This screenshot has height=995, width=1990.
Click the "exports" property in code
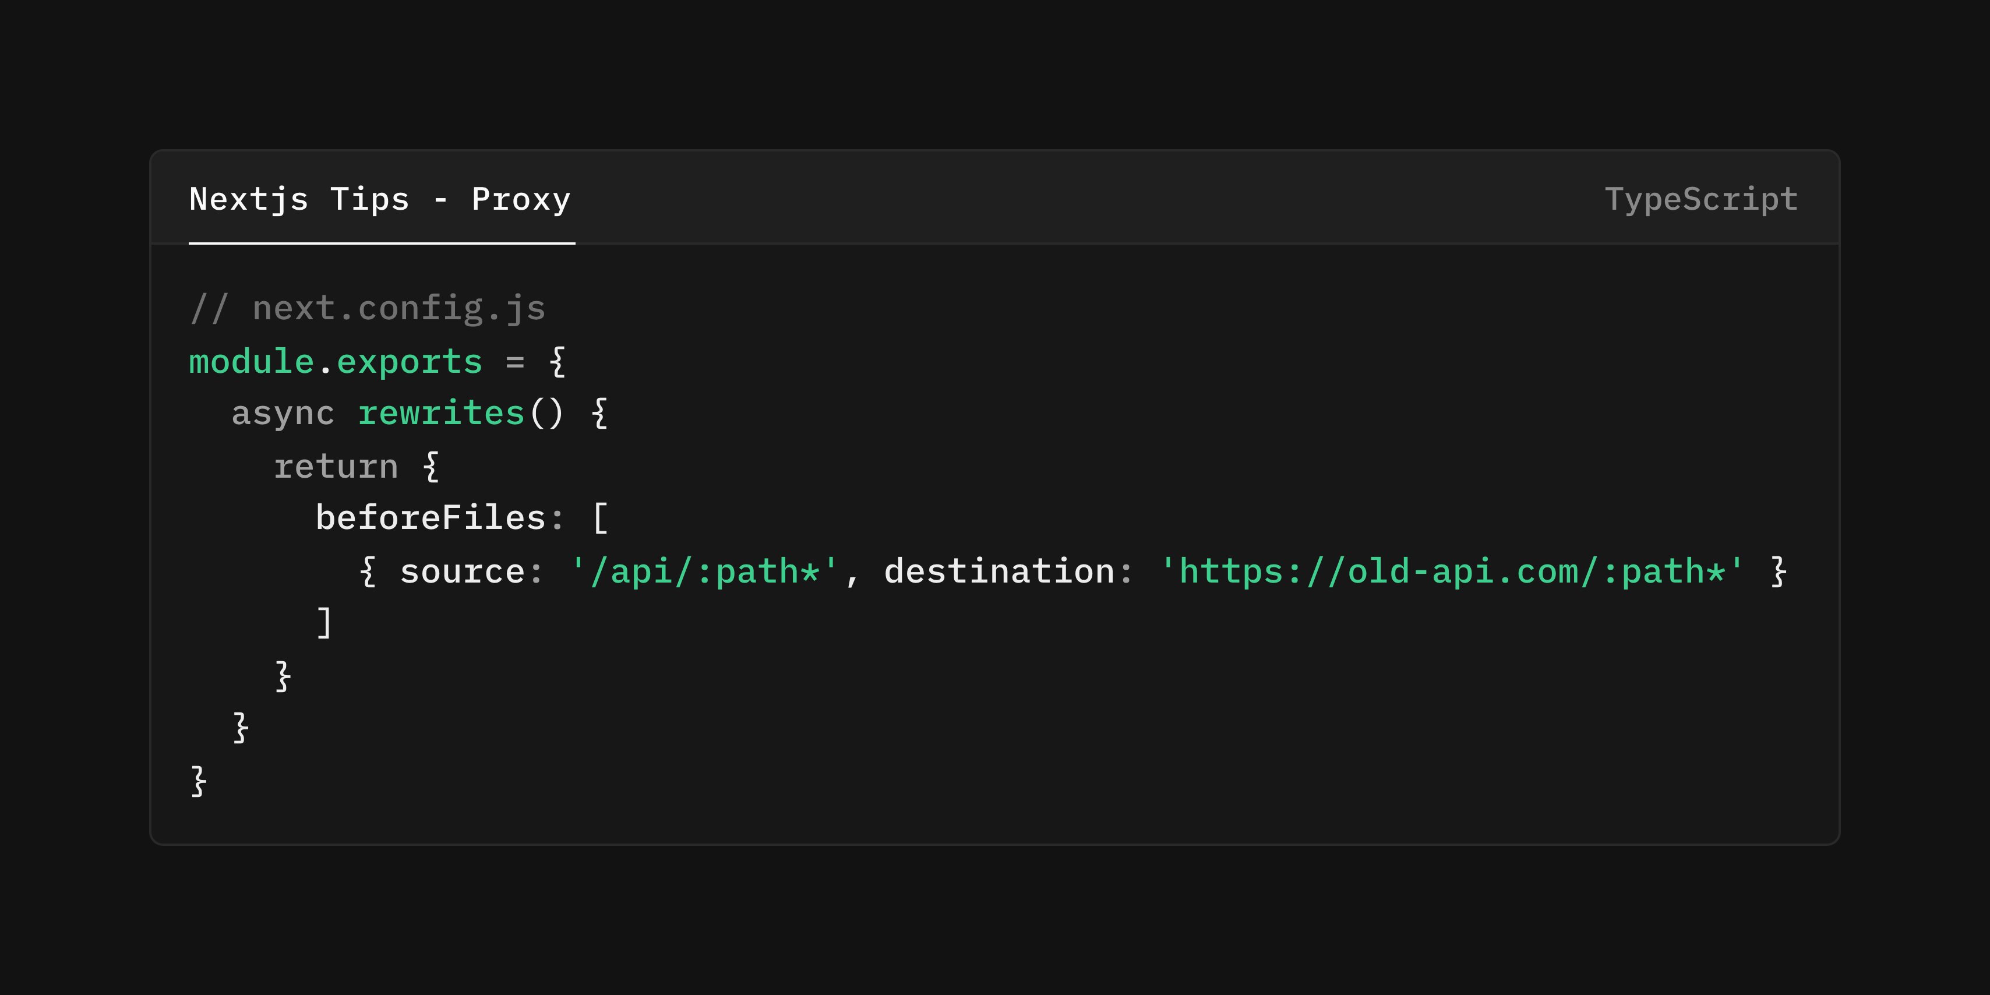click(410, 362)
